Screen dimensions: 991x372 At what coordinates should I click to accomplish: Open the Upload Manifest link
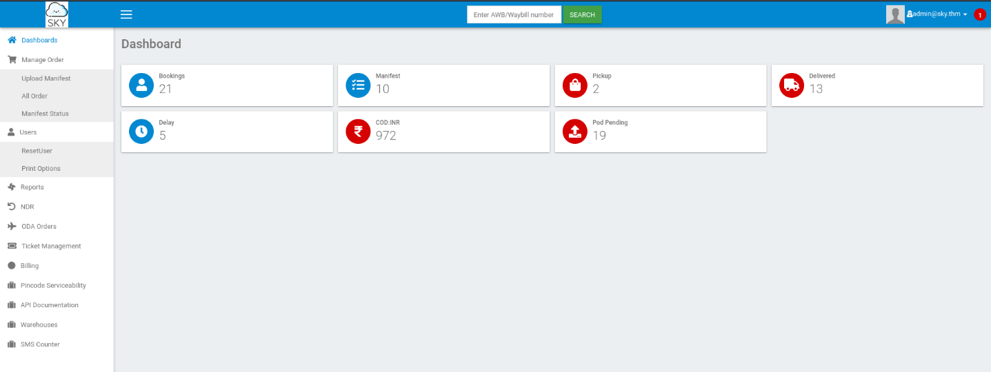click(x=46, y=79)
